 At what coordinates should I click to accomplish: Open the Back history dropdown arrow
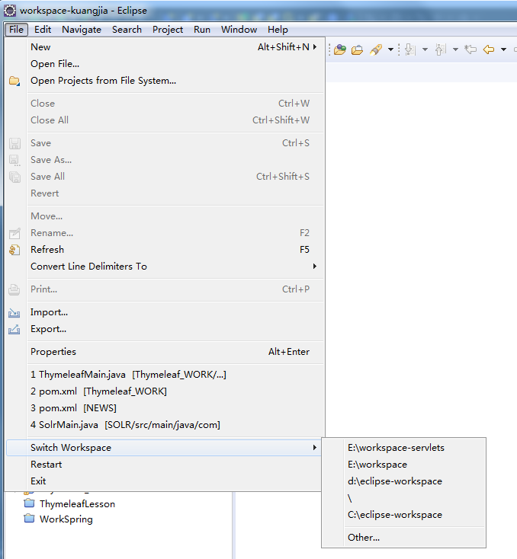click(503, 50)
